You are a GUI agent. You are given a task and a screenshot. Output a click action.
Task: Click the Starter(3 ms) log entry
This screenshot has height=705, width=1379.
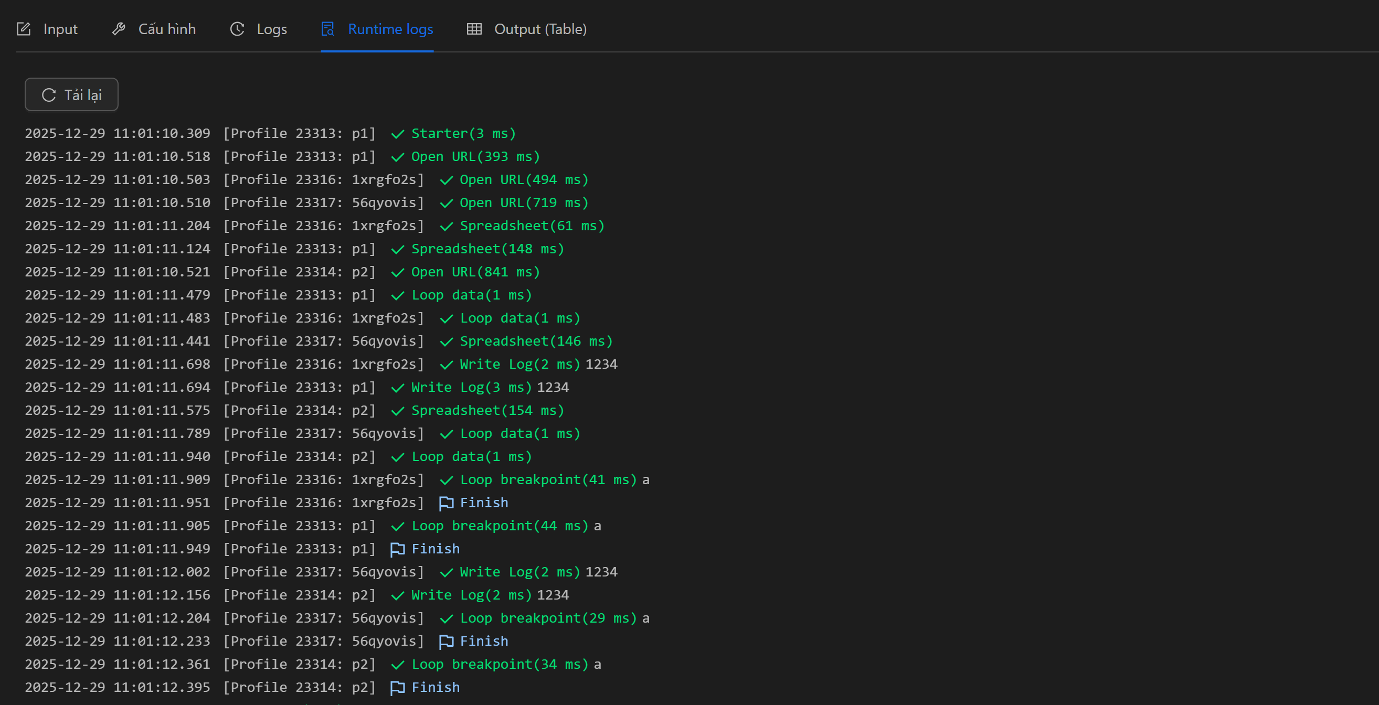point(463,134)
